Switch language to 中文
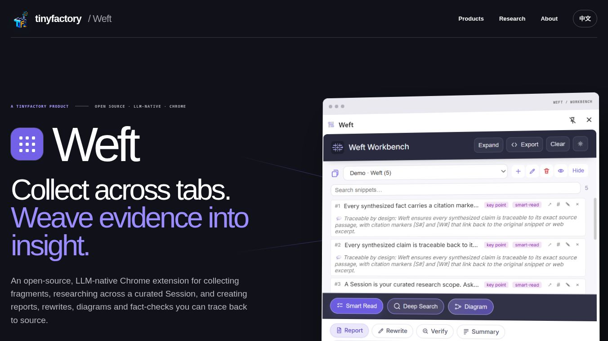 click(x=585, y=19)
